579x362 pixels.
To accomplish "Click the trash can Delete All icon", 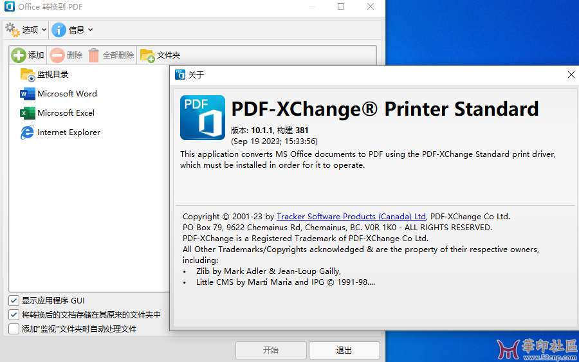I will tap(94, 55).
